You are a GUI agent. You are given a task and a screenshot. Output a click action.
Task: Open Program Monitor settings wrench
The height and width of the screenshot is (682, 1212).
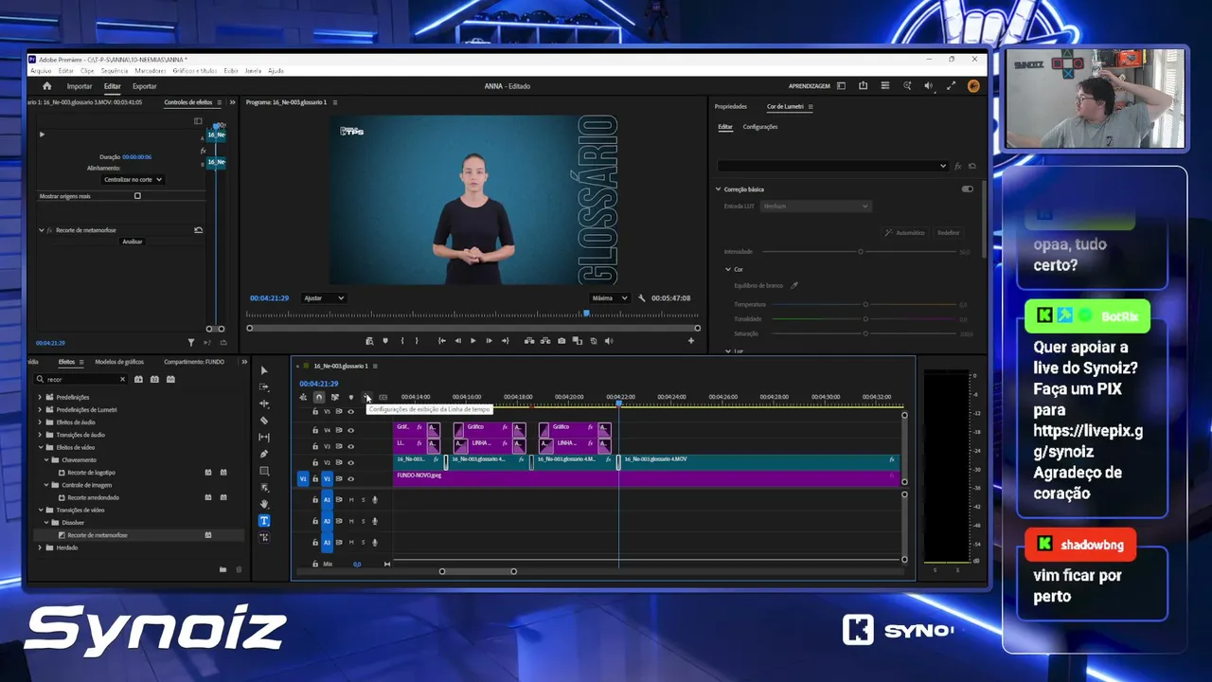(642, 298)
